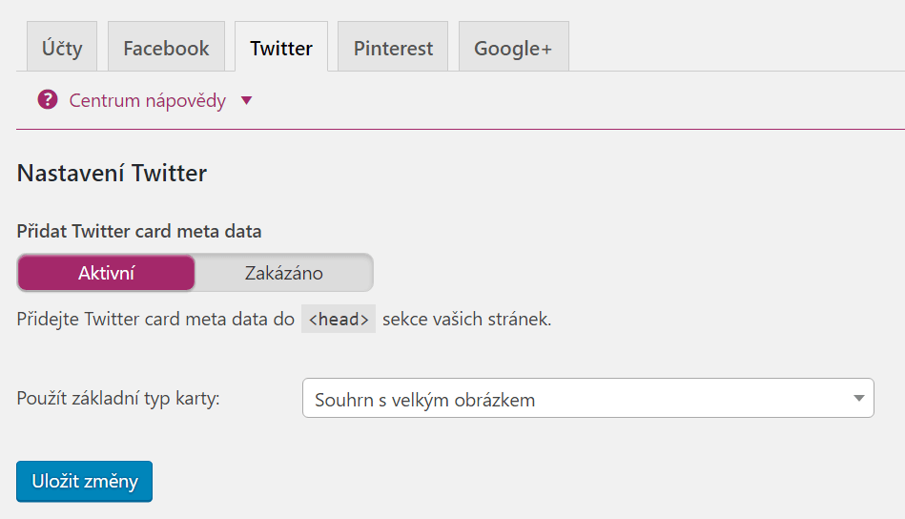
Task: Click the Přidejte Twitter card meta data description
Action: pyautogui.click(x=284, y=319)
